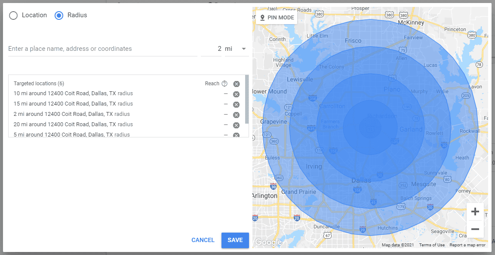This screenshot has height=255, width=495.
Task: Zoom out the map with the minus button
Action: [475, 229]
